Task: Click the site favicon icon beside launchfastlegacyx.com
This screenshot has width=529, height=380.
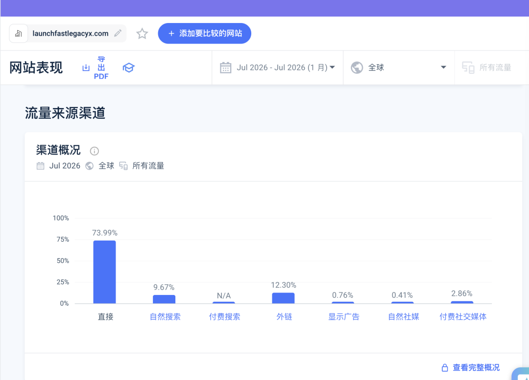Action: pos(19,33)
